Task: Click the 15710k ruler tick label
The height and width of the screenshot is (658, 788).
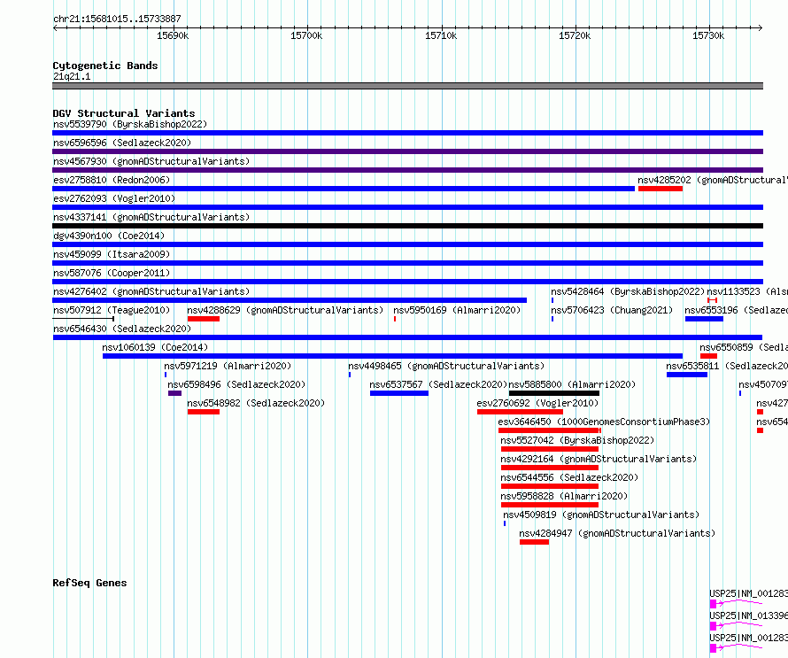Action: coord(441,35)
